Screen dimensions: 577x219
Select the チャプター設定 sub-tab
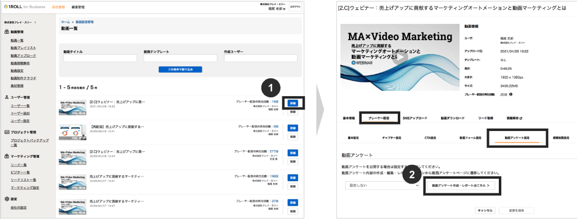tap(392, 138)
